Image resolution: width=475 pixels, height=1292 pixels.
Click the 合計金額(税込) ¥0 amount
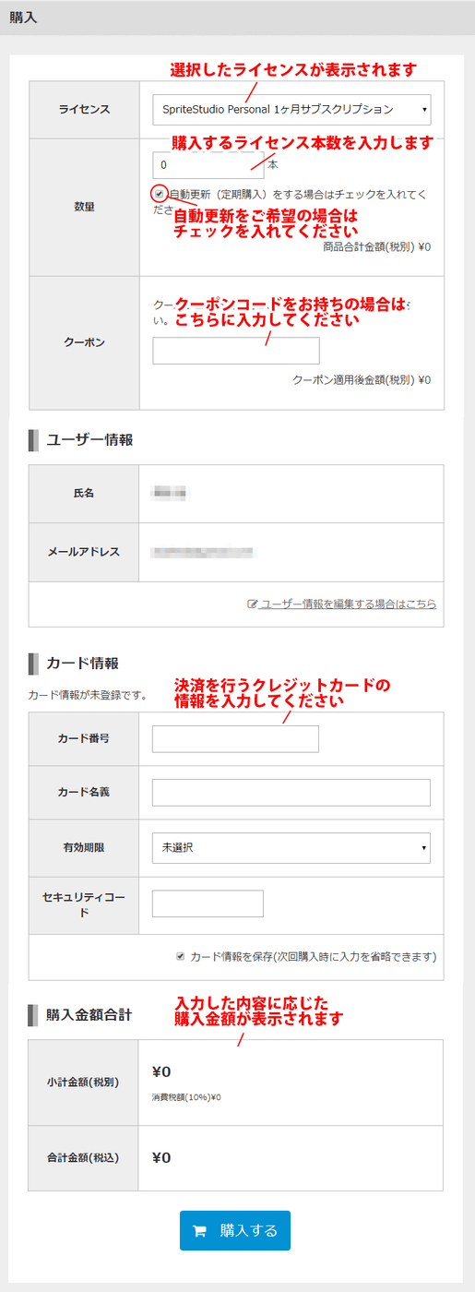[x=161, y=1157]
